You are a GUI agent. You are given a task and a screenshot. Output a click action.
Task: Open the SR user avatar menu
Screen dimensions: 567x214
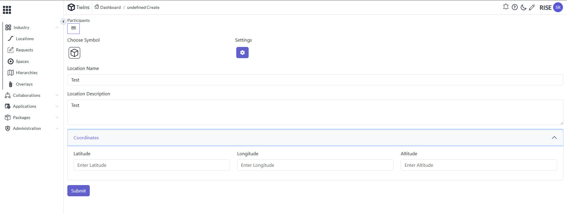point(558,7)
